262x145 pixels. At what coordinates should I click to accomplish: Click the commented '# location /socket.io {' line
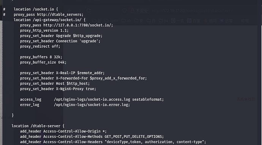click(x=31, y=9)
